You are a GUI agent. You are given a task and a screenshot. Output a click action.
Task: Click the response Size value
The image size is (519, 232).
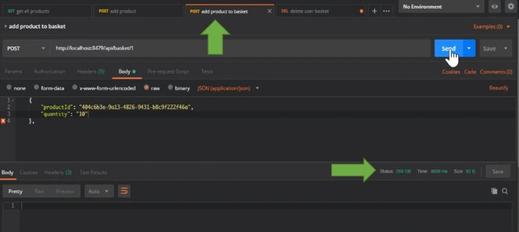[x=471, y=171]
